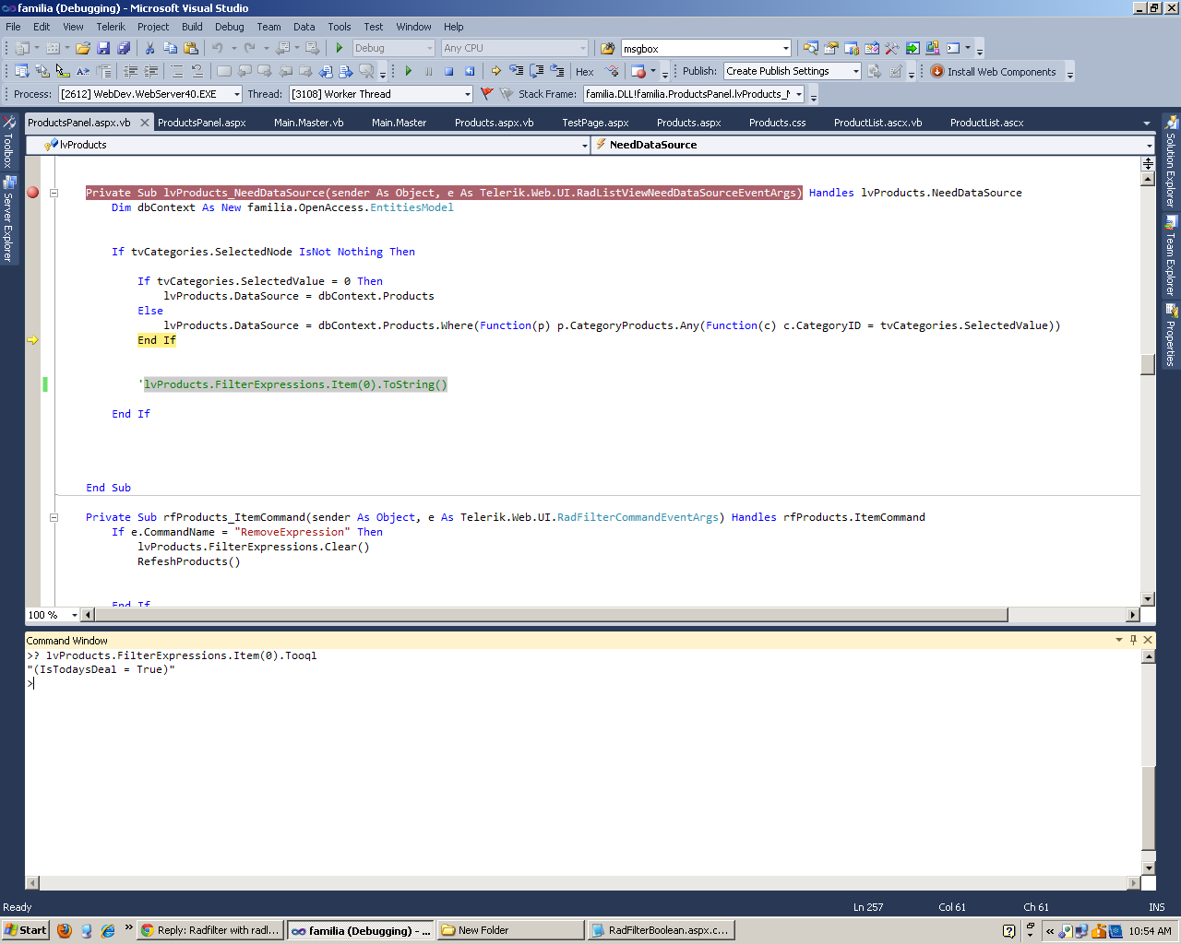Click the Stop Debugging square icon
The width and height of the screenshot is (1181, 944).
(x=448, y=71)
